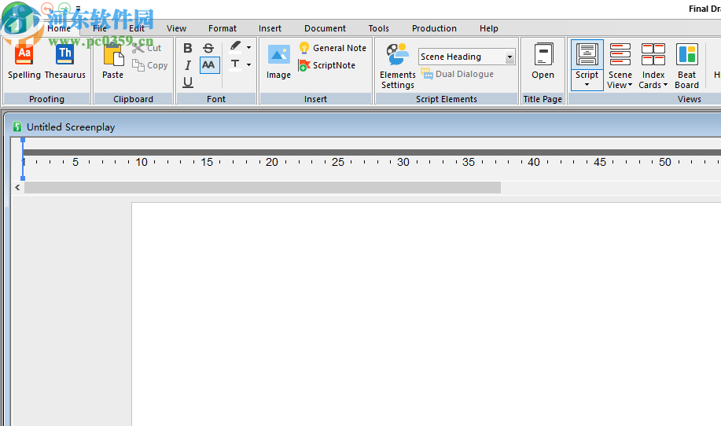Open the Spelling checker
721x426 pixels.
(x=24, y=62)
